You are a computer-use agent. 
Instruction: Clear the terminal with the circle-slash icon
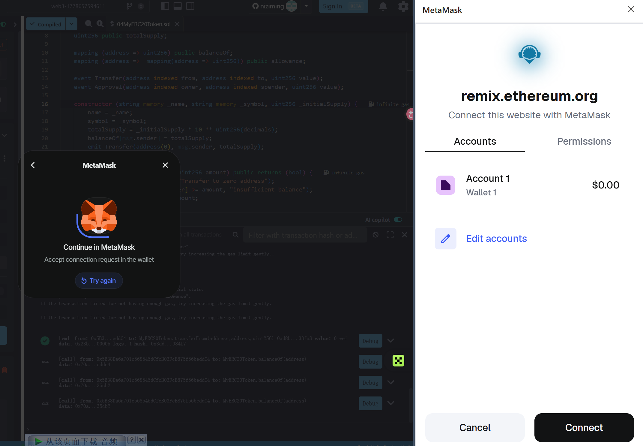(x=375, y=235)
